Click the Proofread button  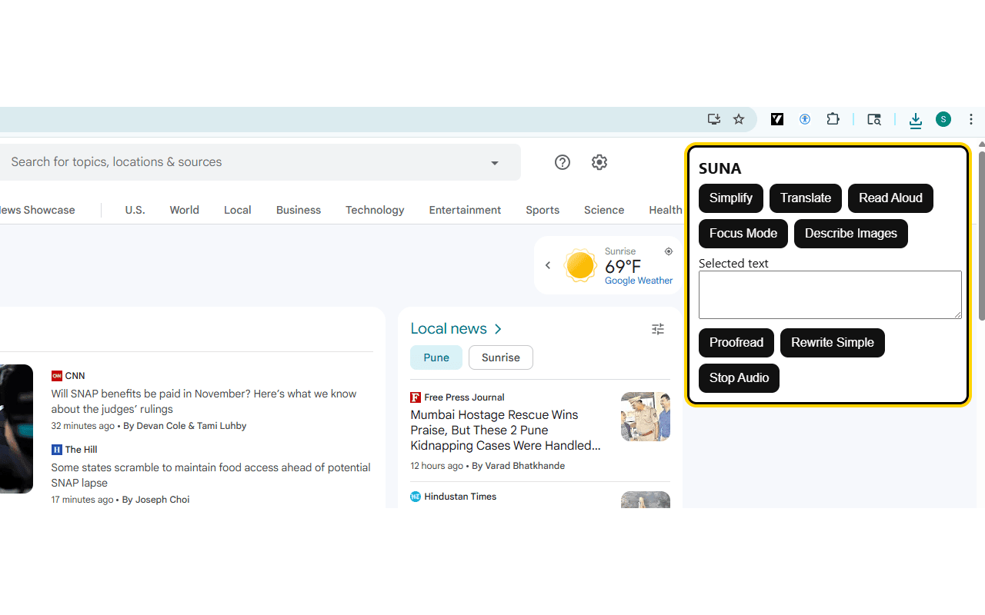[736, 343]
